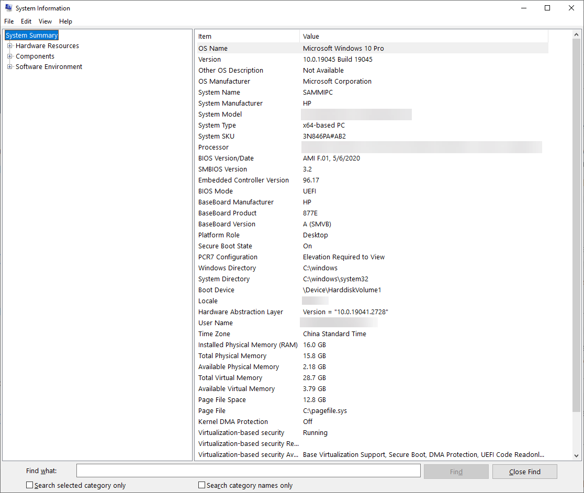Select the BIOS Version/Date row
The width and height of the screenshot is (584, 493).
click(373, 158)
